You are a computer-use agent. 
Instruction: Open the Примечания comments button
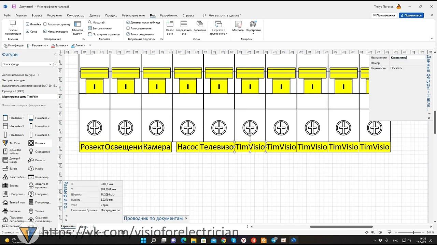click(384, 15)
